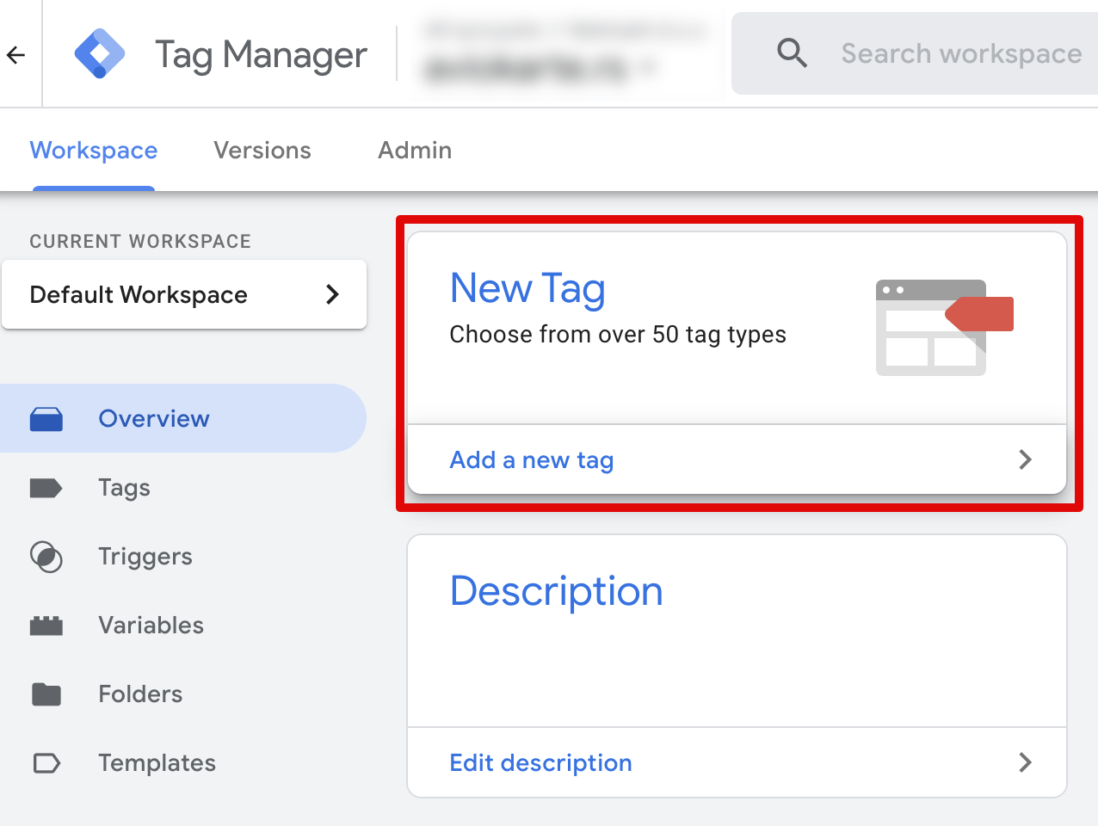Click the Choose from over 50 tag types text
1098x826 pixels.
point(618,334)
